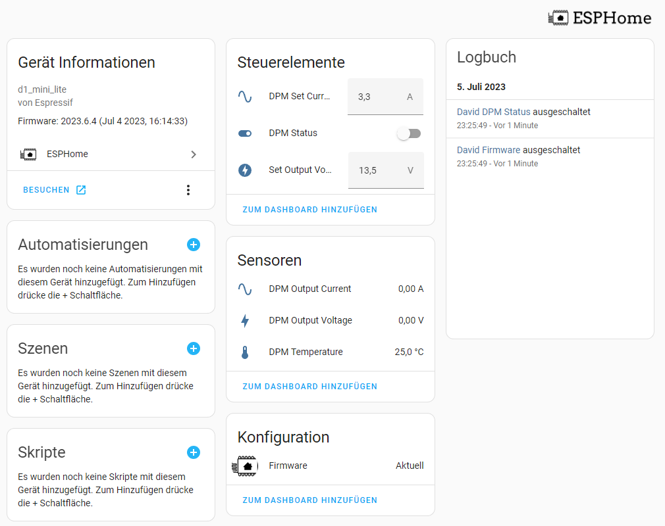Add a new Automatisierung with the plus icon
Image resolution: width=665 pixels, height=526 pixels.
194,245
